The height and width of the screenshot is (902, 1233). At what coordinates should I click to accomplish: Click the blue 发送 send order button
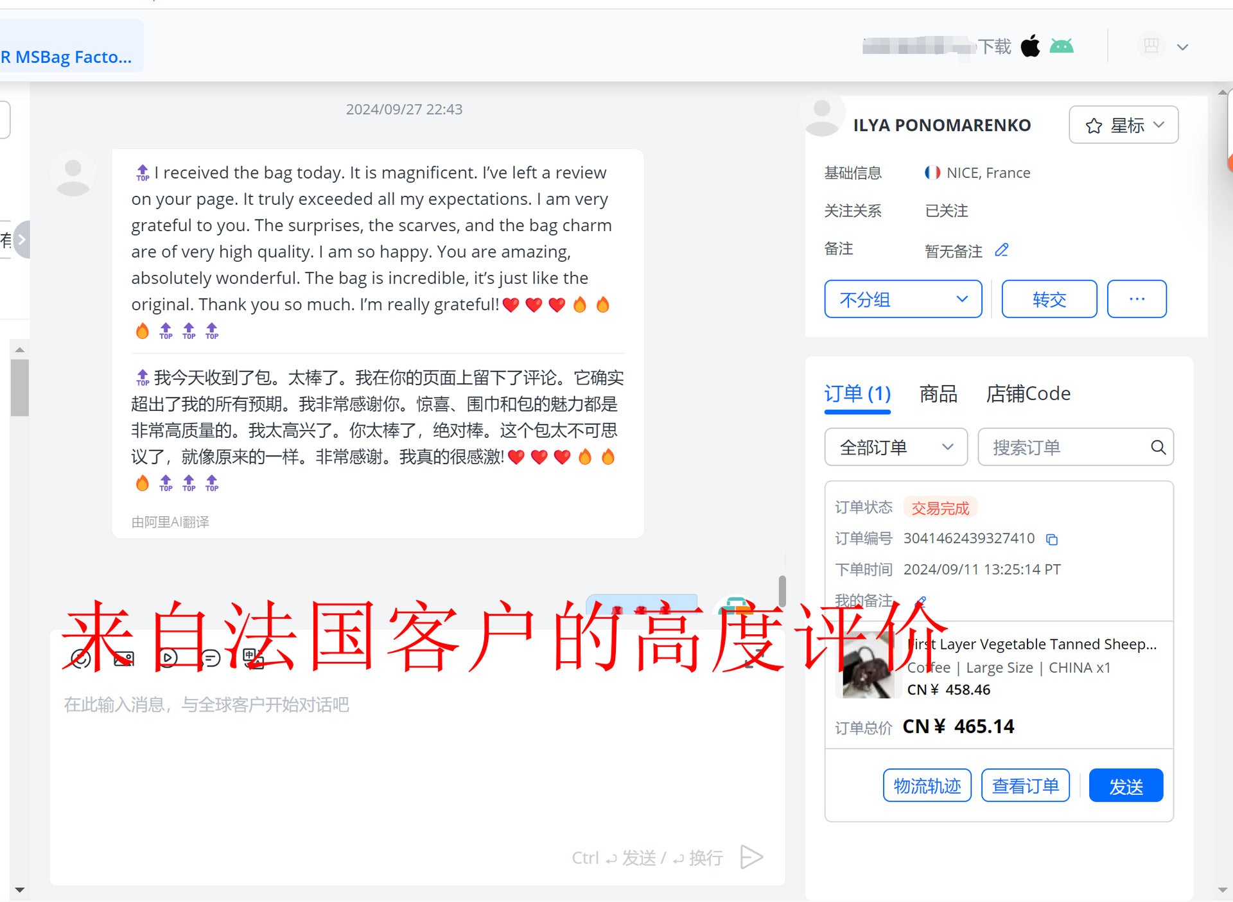(1126, 785)
